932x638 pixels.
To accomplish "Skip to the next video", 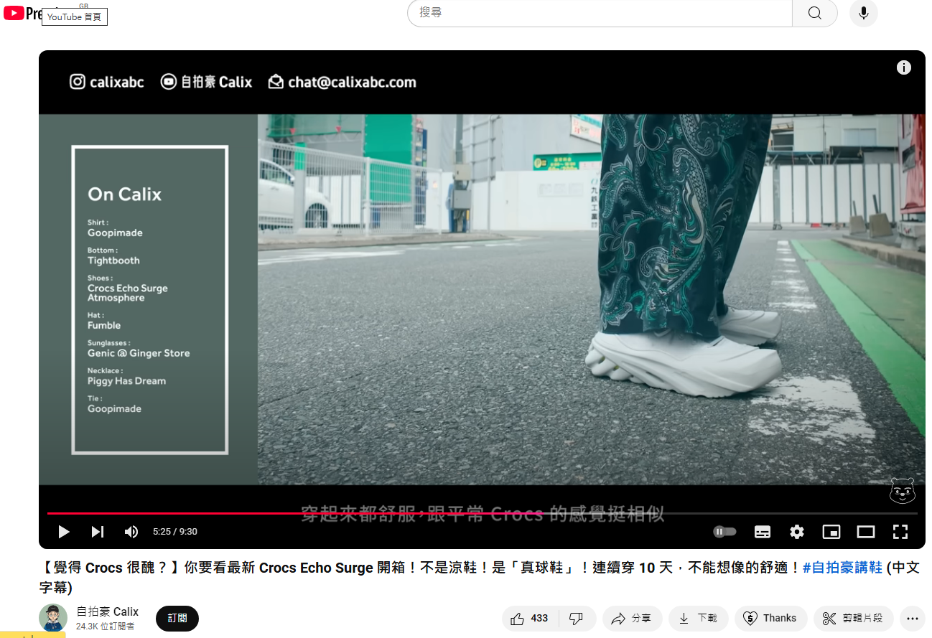I will click(x=97, y=532).
